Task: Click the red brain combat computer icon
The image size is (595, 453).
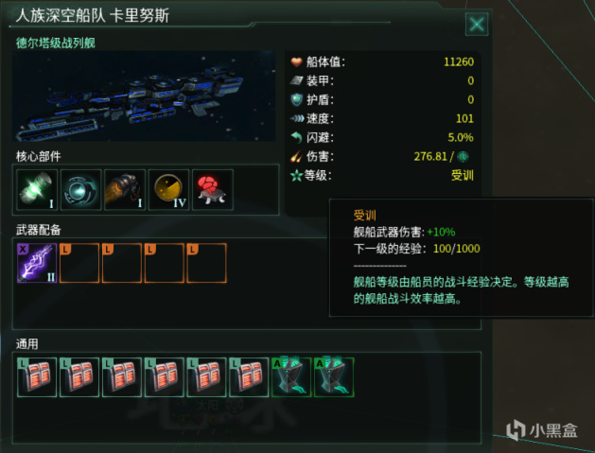Action: [213, 190]
